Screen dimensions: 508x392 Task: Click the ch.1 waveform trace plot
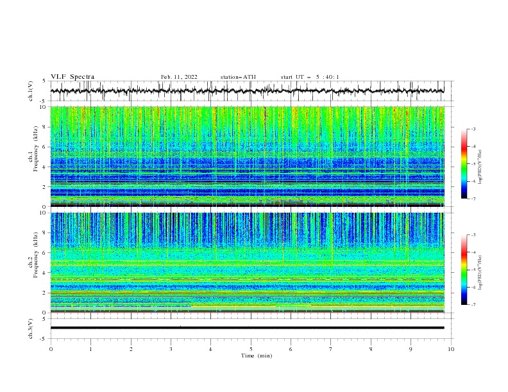tap(247, 91)
